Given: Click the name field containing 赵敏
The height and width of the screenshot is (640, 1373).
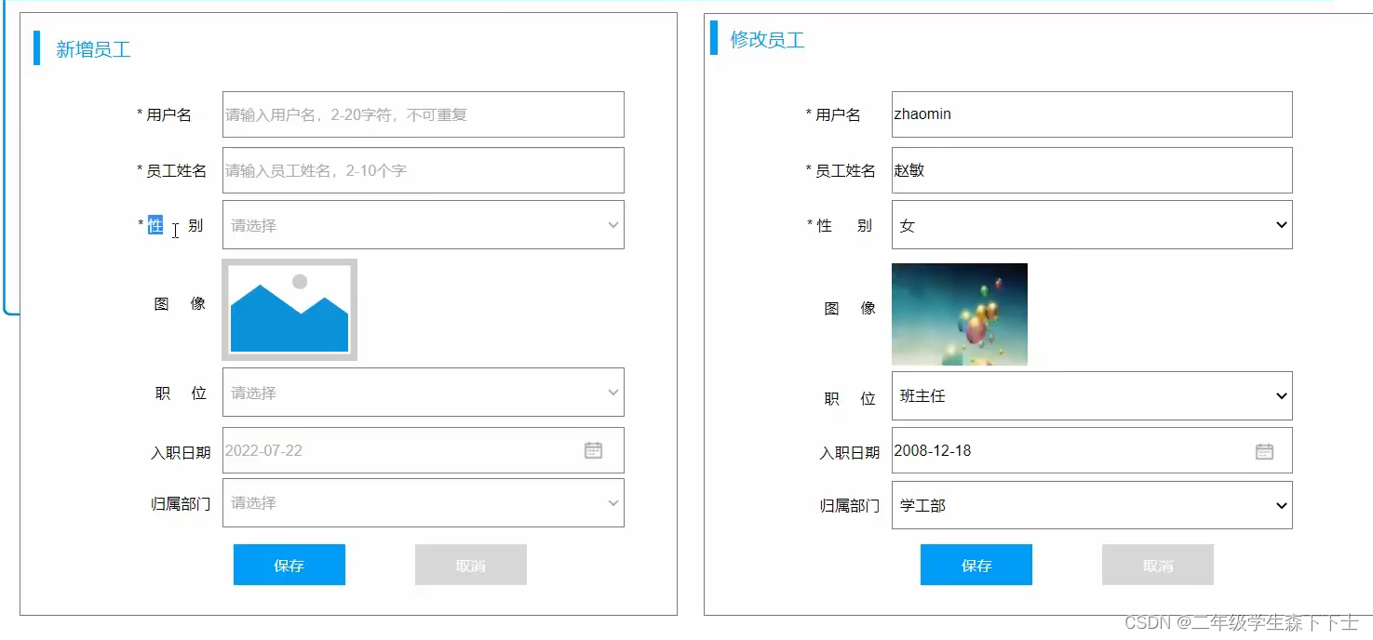Looking at the screenshot, I should [x=1091, y=170].
